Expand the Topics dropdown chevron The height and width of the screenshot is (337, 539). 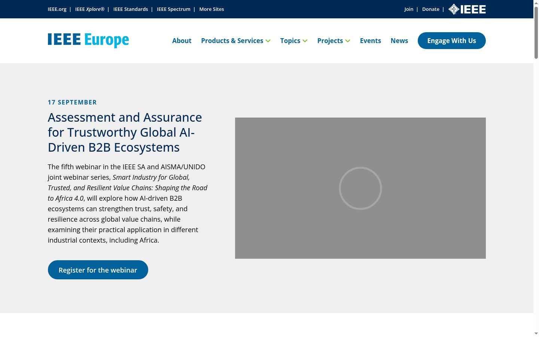click(305, 41)
